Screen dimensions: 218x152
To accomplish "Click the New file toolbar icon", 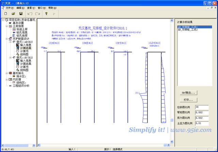I will 6,14.
